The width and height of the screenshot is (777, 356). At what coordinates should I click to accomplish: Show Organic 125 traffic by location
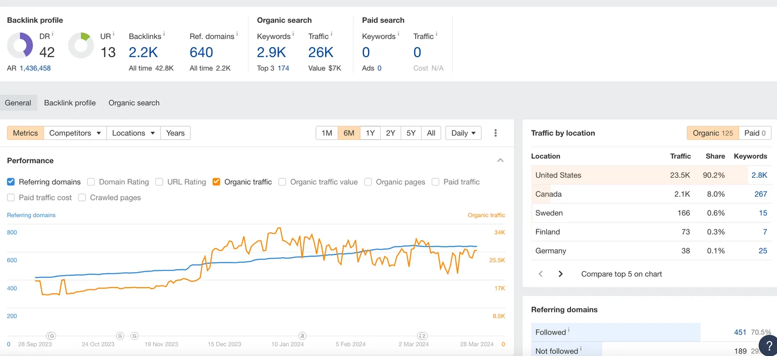tap(713, 133)
